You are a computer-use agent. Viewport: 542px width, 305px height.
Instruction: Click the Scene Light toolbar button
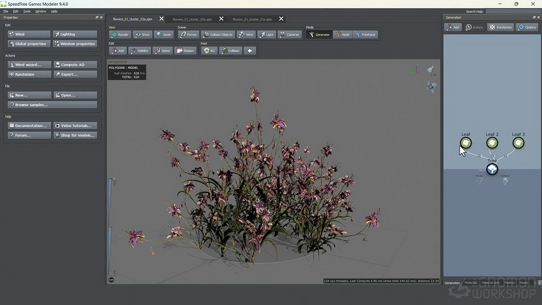pyautogui.click(x=267, y=35)
